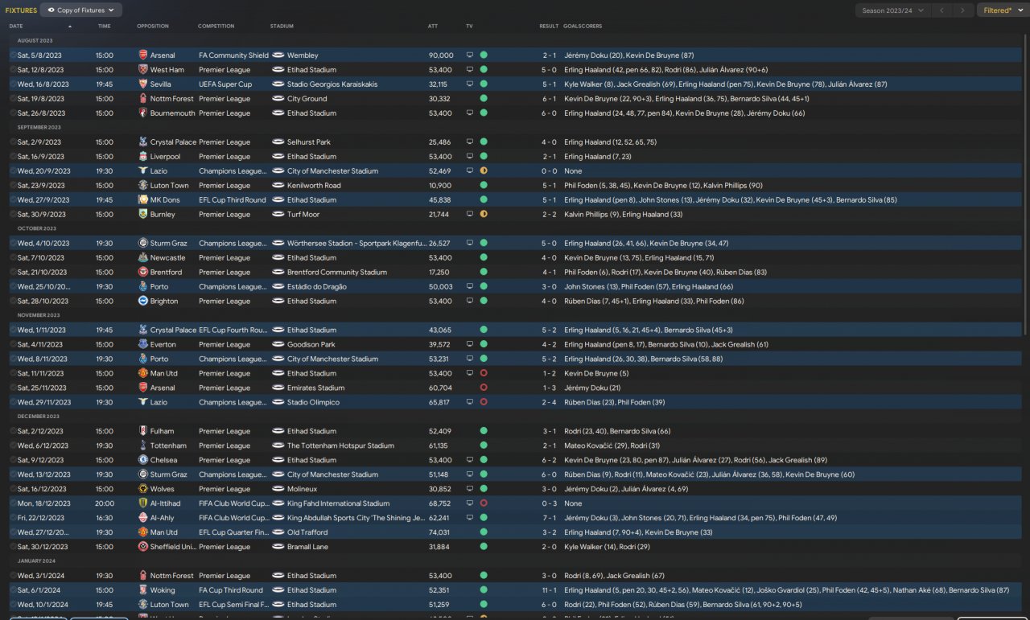Click the Everton club badge
The height and width of the screenshot is (620, 1030).
click(x=143, y=345)
